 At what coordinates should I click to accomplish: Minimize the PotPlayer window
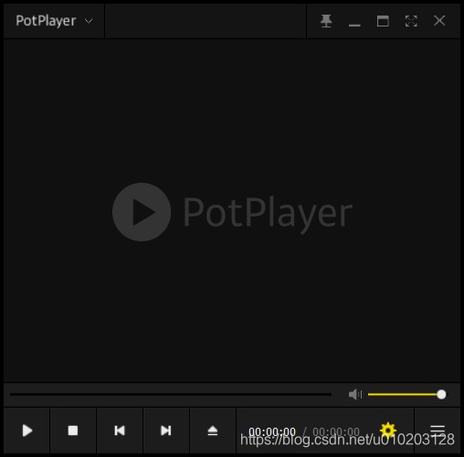point(354,21)
